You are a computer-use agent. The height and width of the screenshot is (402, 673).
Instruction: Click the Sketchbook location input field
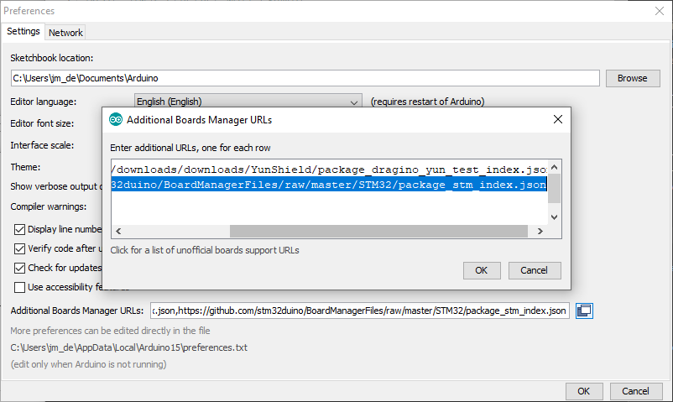pos(305,78)
